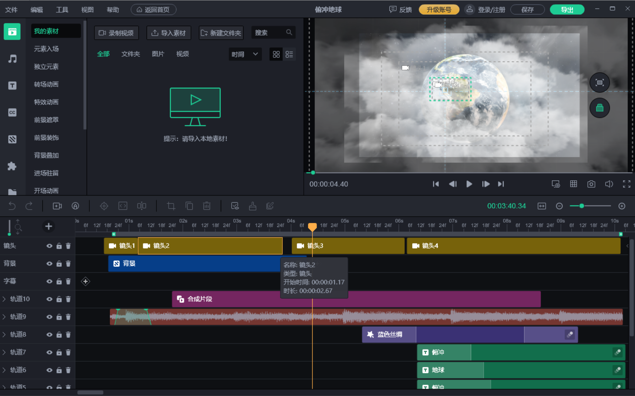
Task: Open the music note audio panel
Action: 12,59
